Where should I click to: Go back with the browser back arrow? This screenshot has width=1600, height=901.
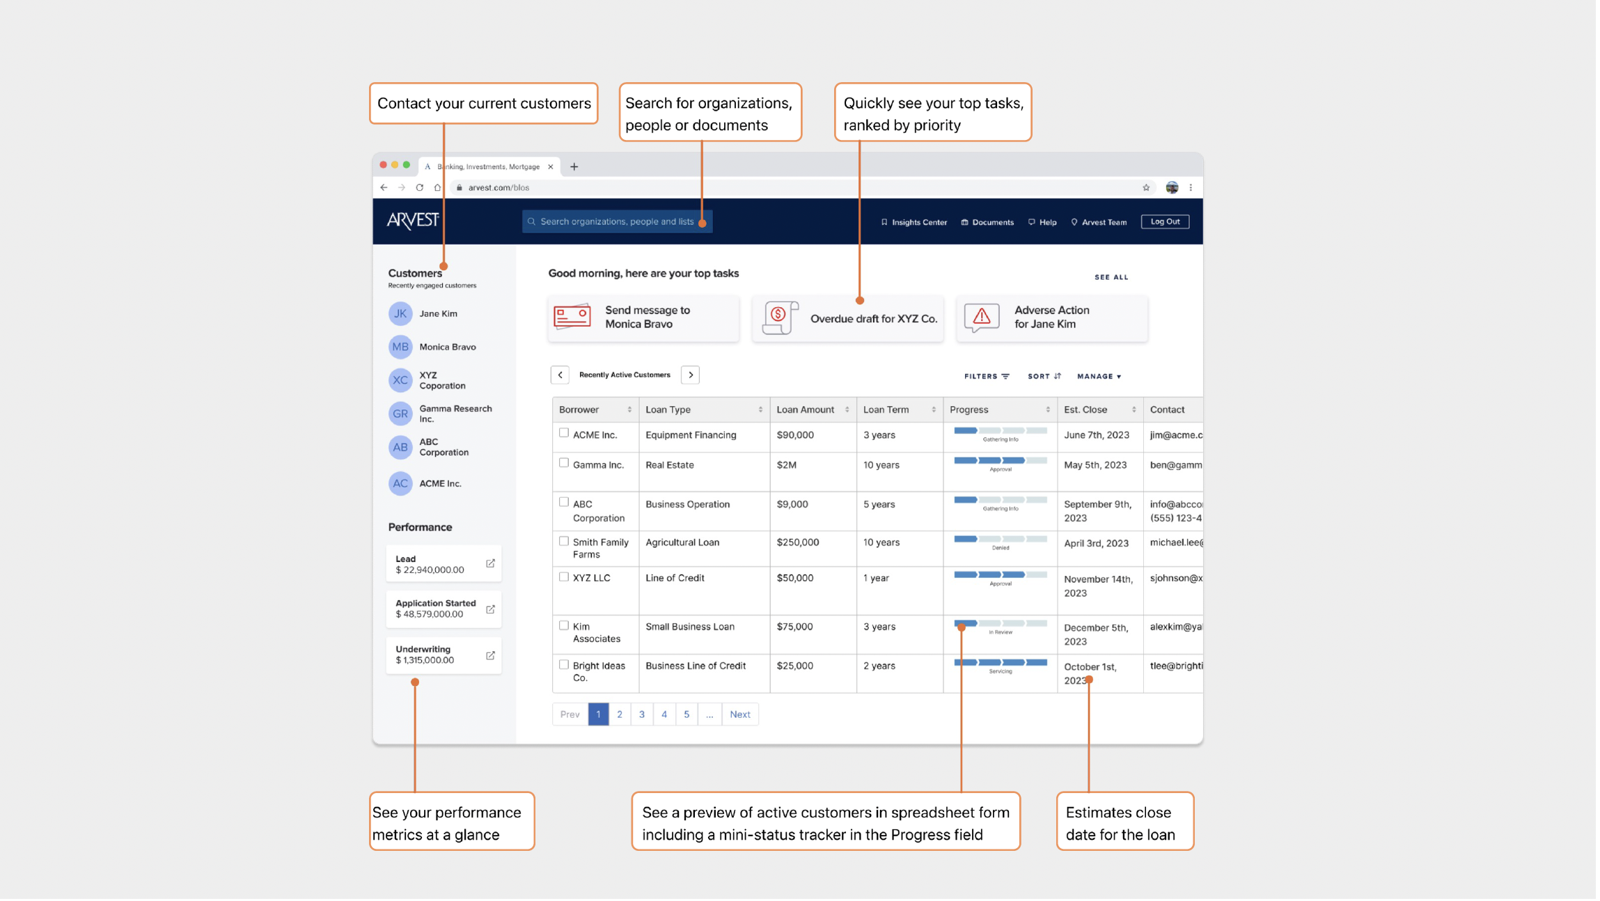point(384,188)
